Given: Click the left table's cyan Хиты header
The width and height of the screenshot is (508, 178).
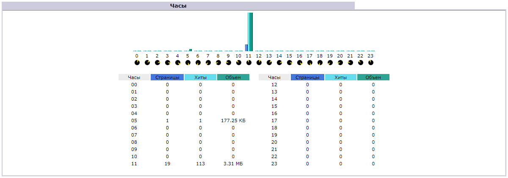Looking at the screenshot, I should click(200, 77).
